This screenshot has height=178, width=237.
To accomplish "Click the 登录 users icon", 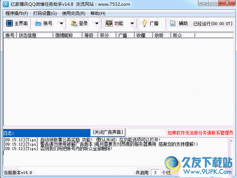I will click(74, 23).
